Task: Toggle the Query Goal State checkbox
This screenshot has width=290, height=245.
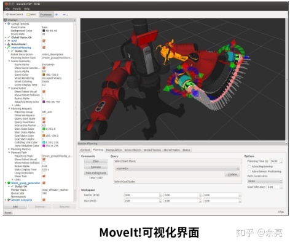Action: pos(44,122)
